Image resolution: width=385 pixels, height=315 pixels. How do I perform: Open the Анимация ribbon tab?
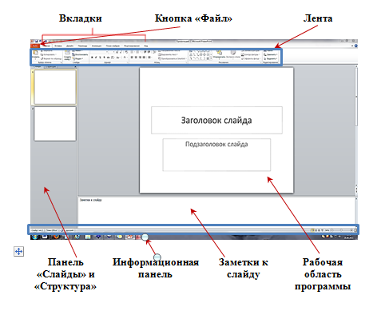pyautogui.click(x=97, y=46)
